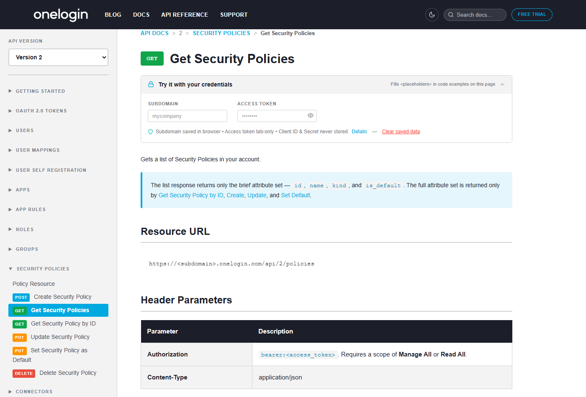Screen dimensions: 586x397
Task: Click the Header Parameters heading
Action: pyautogui.click(x=186, y=300)
